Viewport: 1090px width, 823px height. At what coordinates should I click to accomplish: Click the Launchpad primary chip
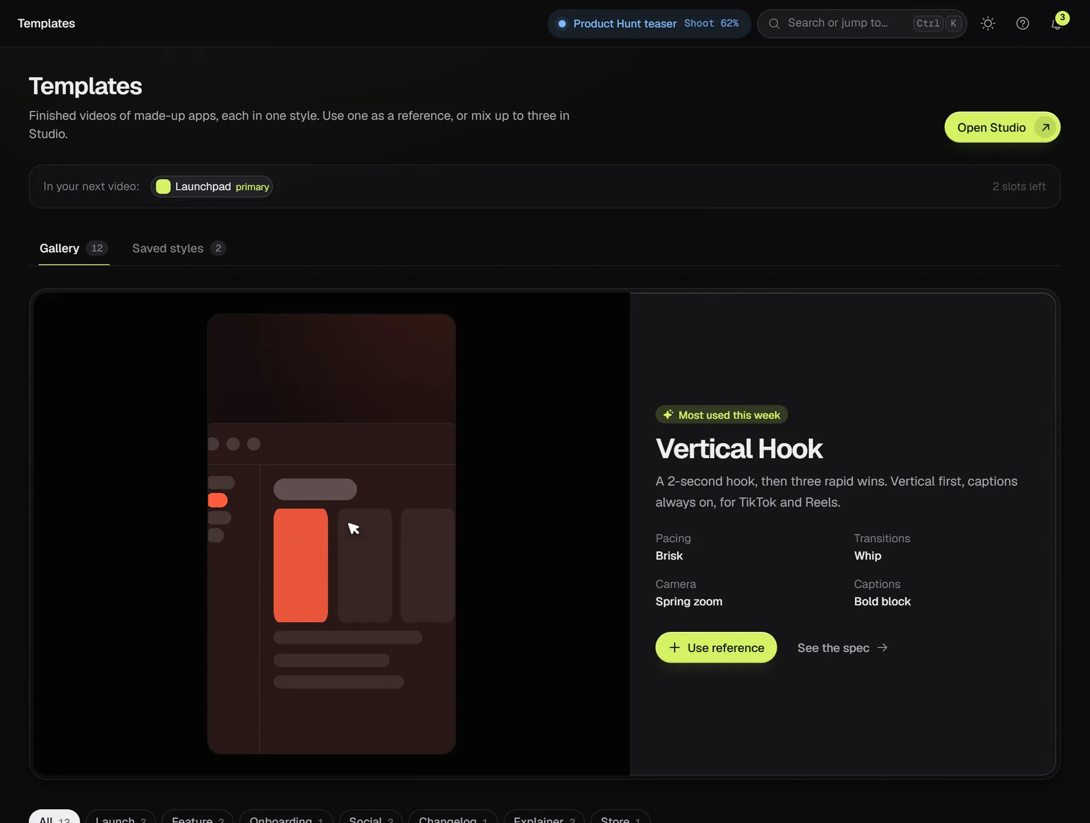[x=211, y=186]
